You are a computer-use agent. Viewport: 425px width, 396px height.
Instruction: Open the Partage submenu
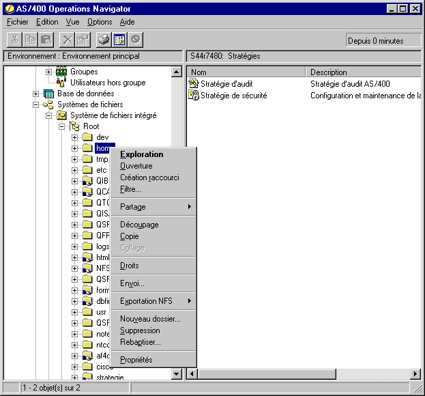pos(153,207)
